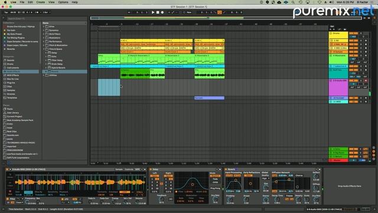Expand the Dynamics folder in browser
The width and height of the screenshot is (378, 213).
click(x=44, y=30)
